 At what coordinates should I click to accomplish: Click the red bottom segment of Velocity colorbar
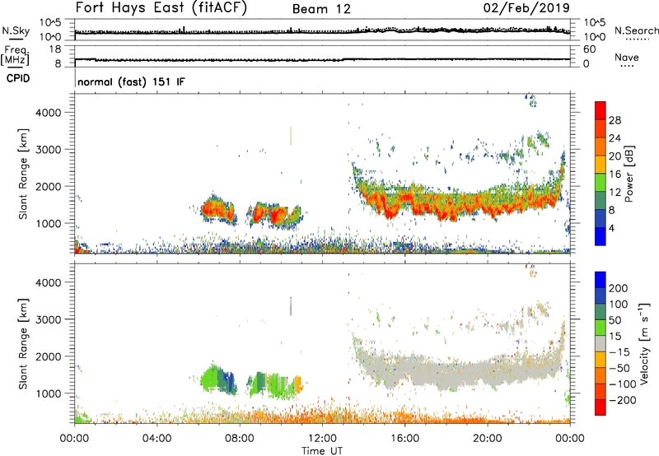coord(601,407)
